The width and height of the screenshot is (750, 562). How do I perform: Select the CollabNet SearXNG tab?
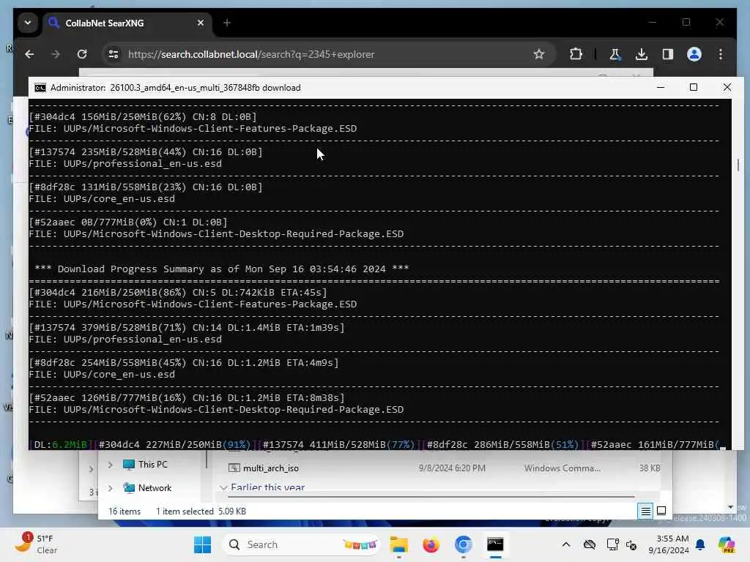click(126, 23)
